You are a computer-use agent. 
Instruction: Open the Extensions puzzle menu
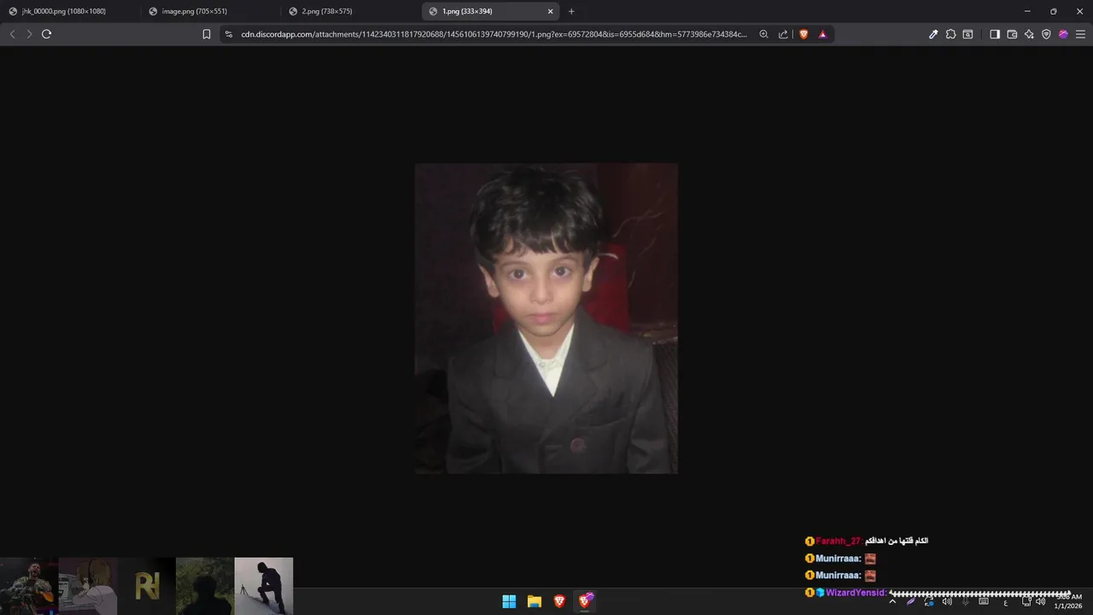(950, 34)
